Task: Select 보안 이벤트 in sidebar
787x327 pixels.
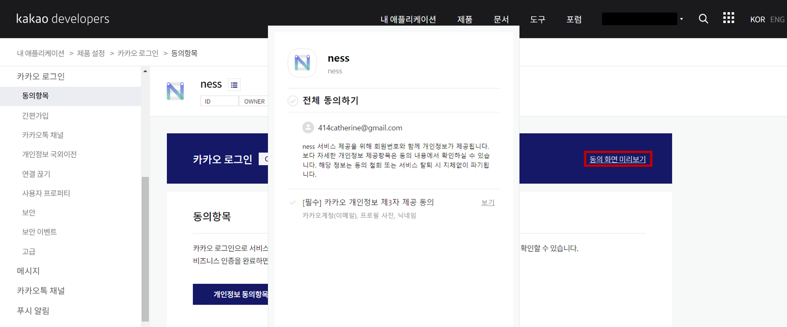Action: (x=39, y=232)
